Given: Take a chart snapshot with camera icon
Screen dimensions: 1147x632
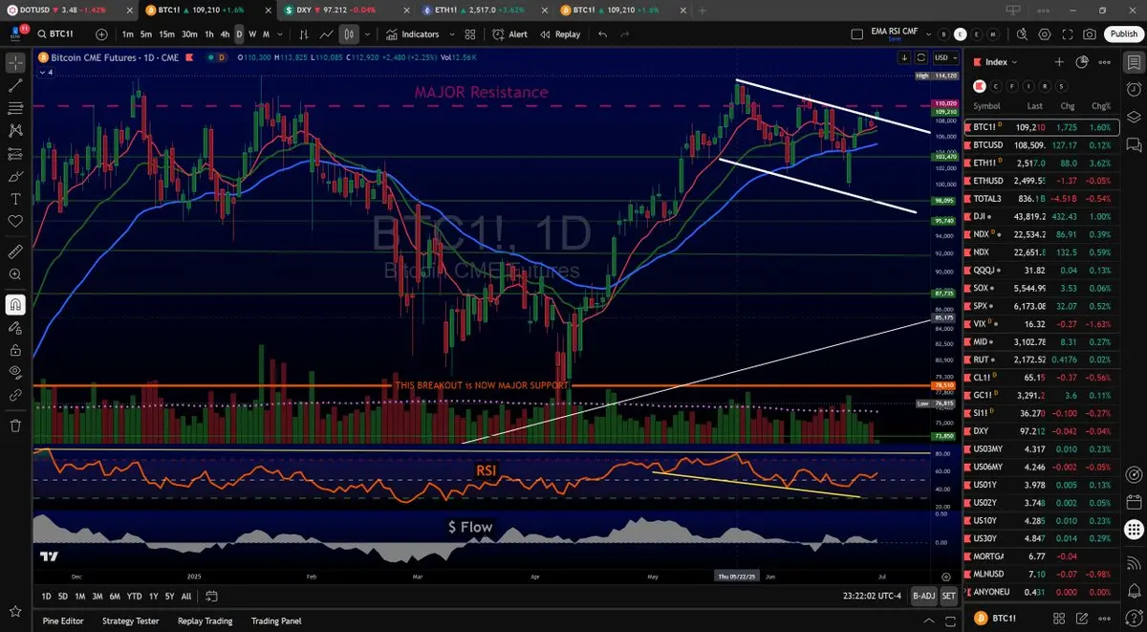Looking at the screenshot, I should (1091, 34).
